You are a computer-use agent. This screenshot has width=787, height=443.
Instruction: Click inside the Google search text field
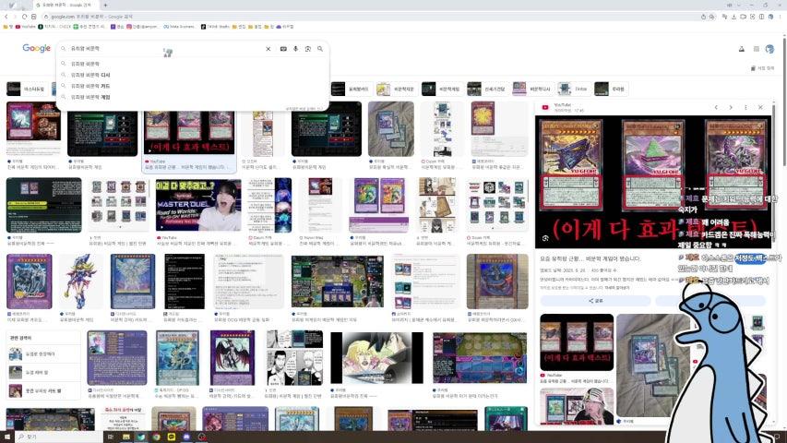tap(166, 49)
